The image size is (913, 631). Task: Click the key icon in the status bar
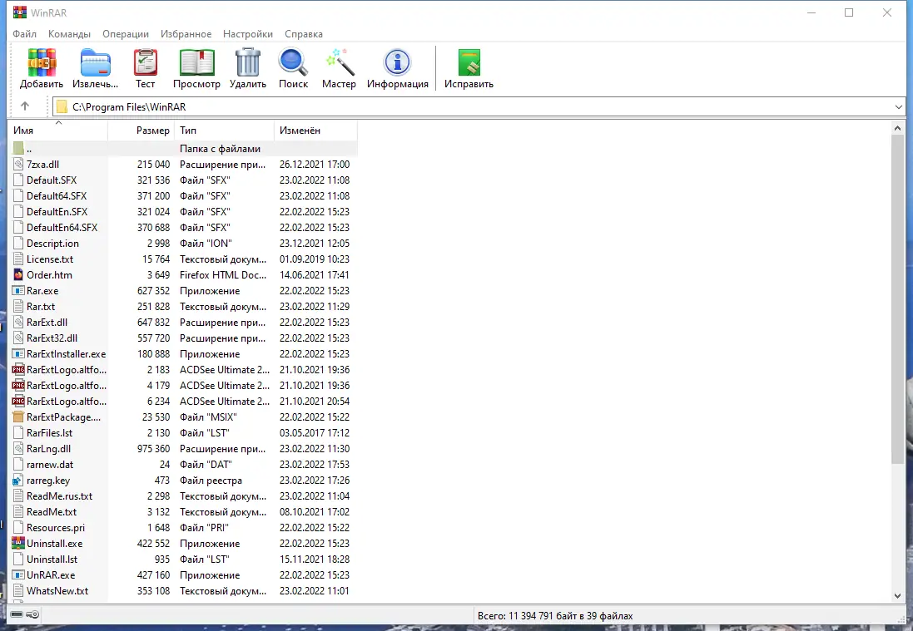point(33,614)
